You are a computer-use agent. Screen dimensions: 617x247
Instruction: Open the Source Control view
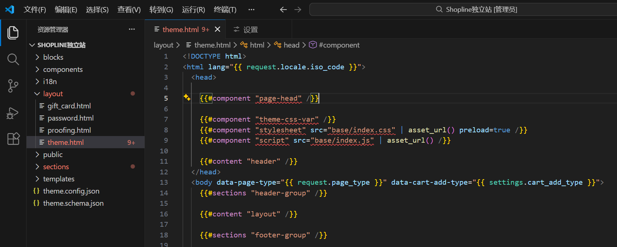tap(13, 86)
